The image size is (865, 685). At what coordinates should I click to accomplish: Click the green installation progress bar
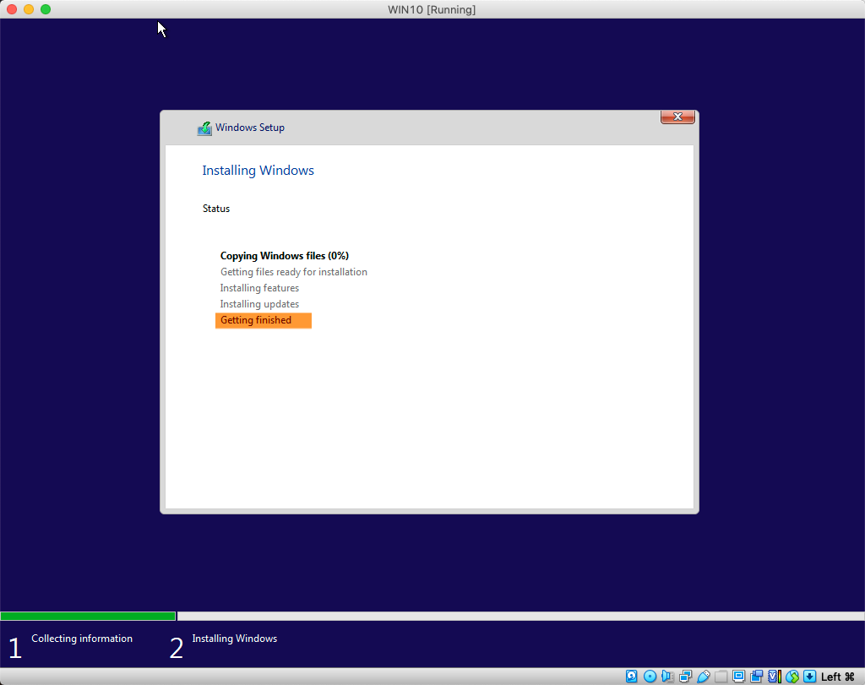pos(88,616)
